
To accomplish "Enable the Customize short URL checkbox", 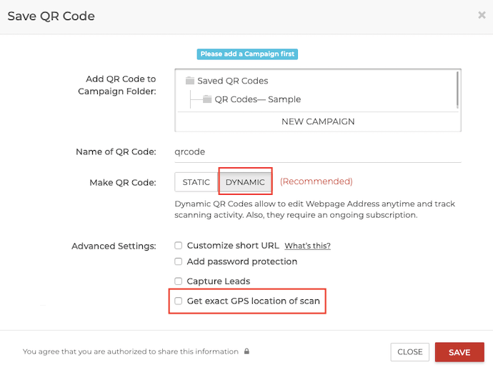I will point(179,246).
